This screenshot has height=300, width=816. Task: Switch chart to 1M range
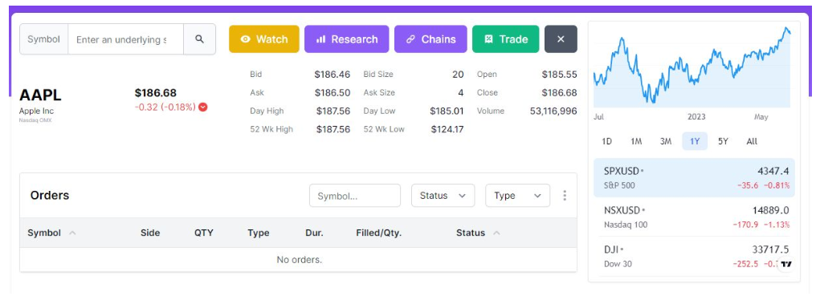click(636, 141)
